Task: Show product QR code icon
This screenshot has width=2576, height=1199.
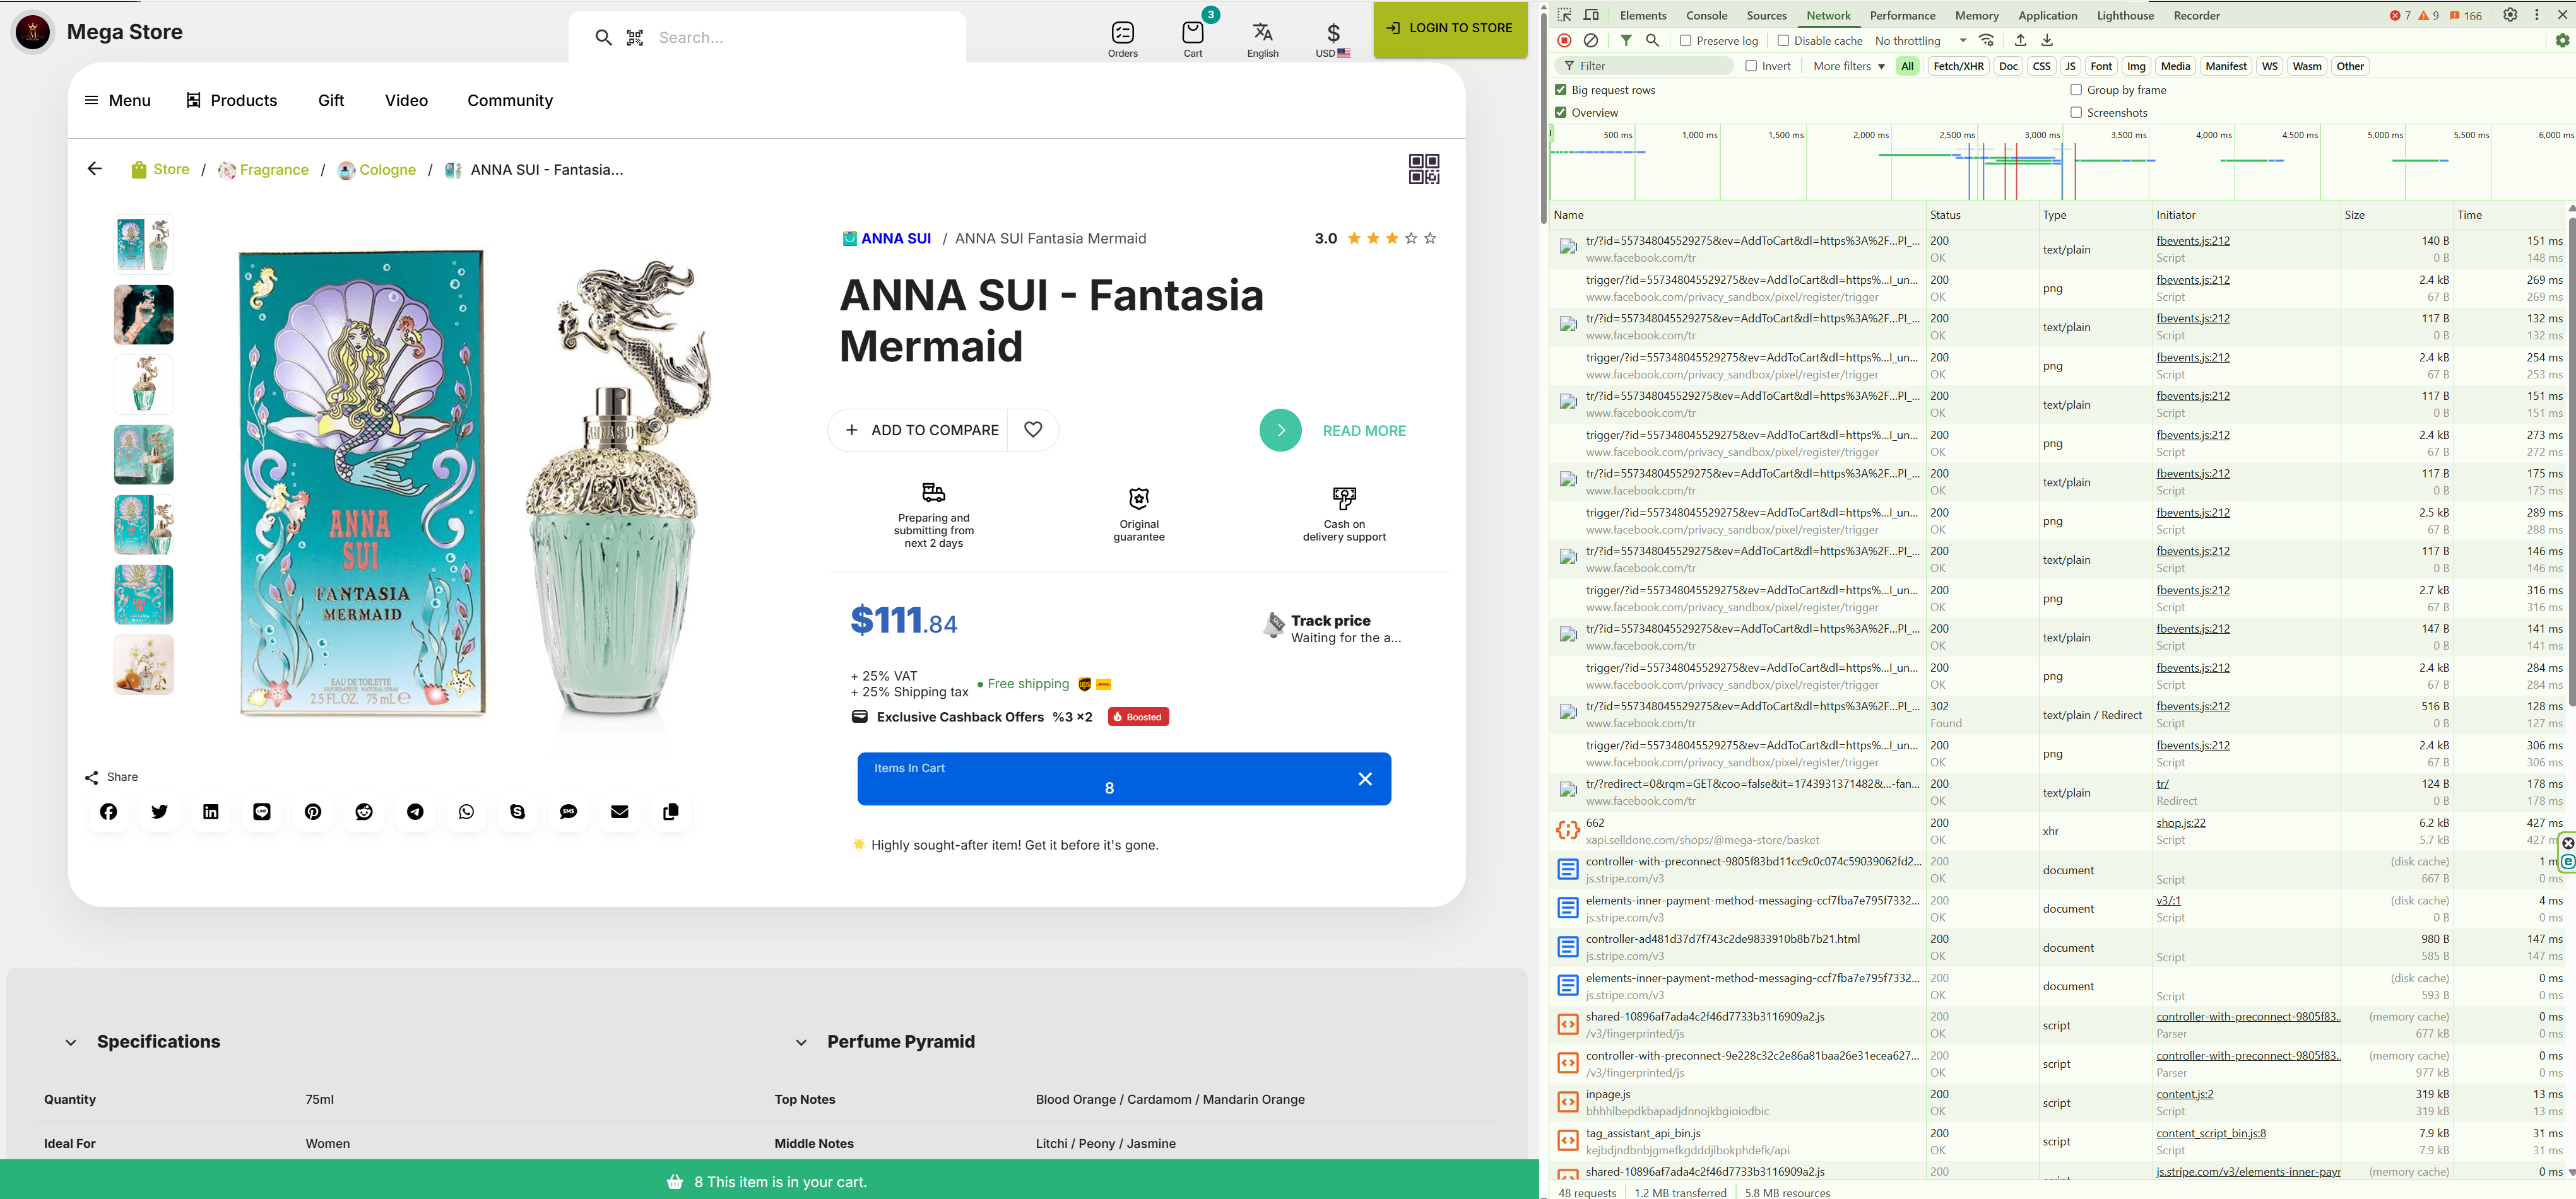Action: click(1423, 169)
